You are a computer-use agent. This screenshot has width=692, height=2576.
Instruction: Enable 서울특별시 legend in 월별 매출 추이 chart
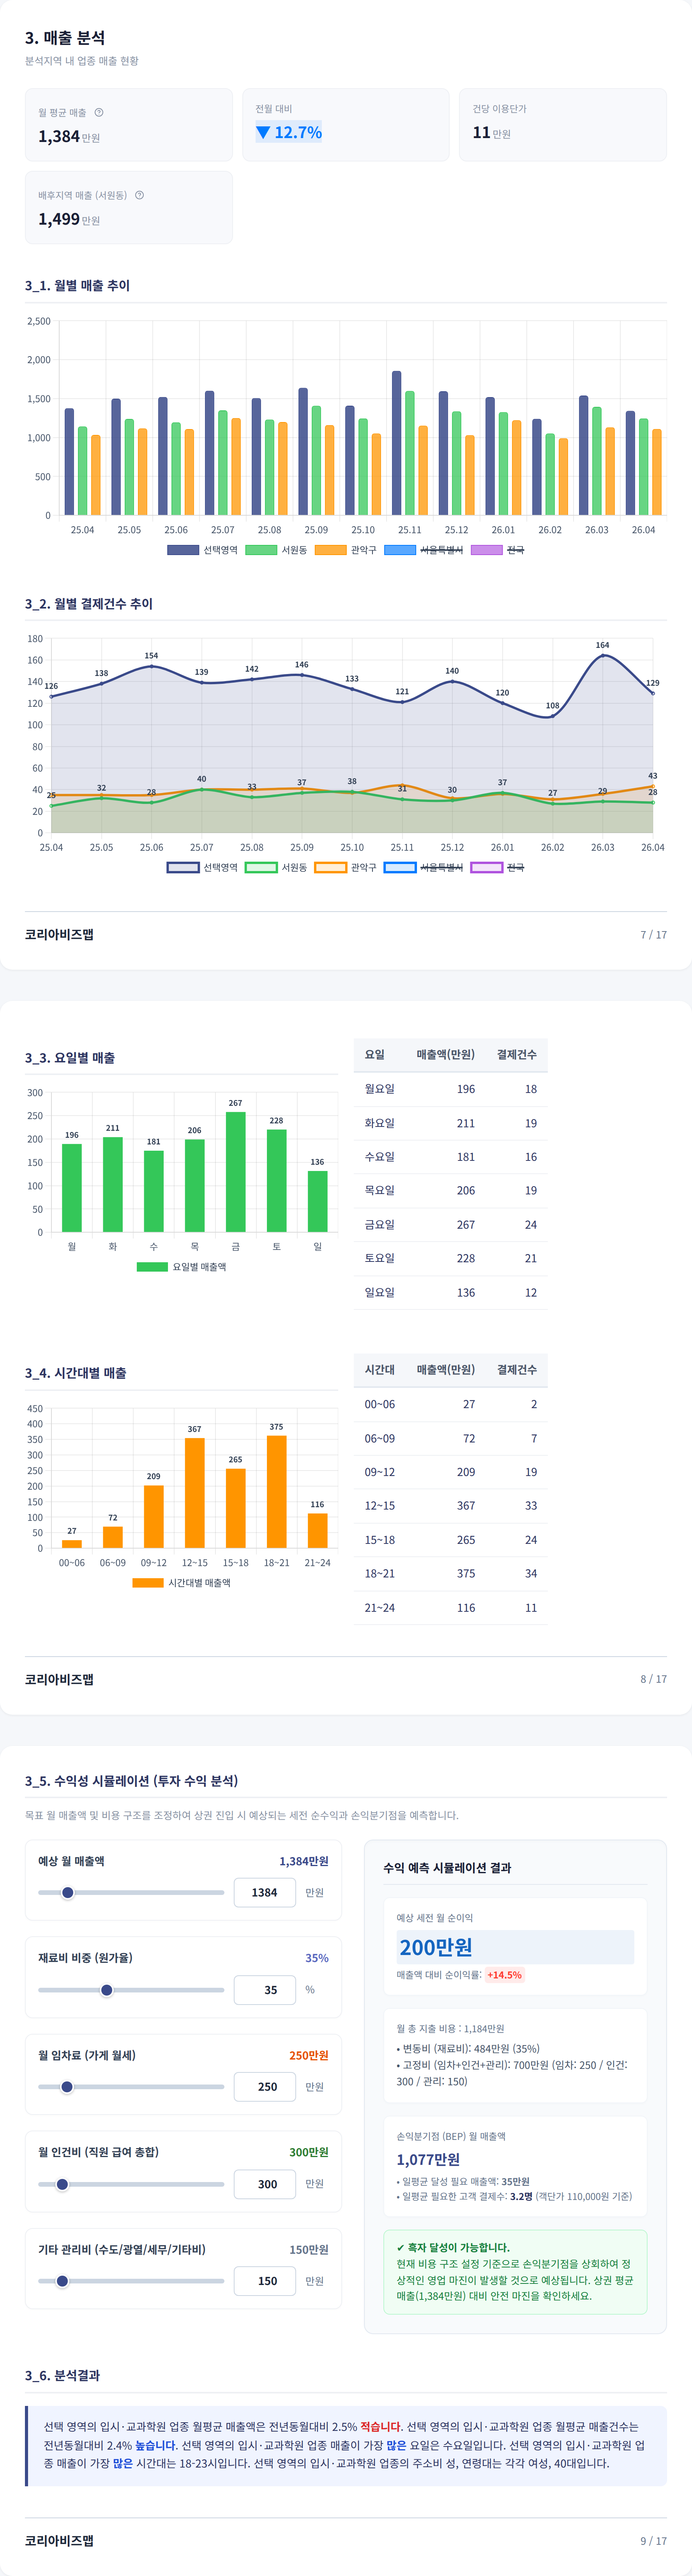424,550
